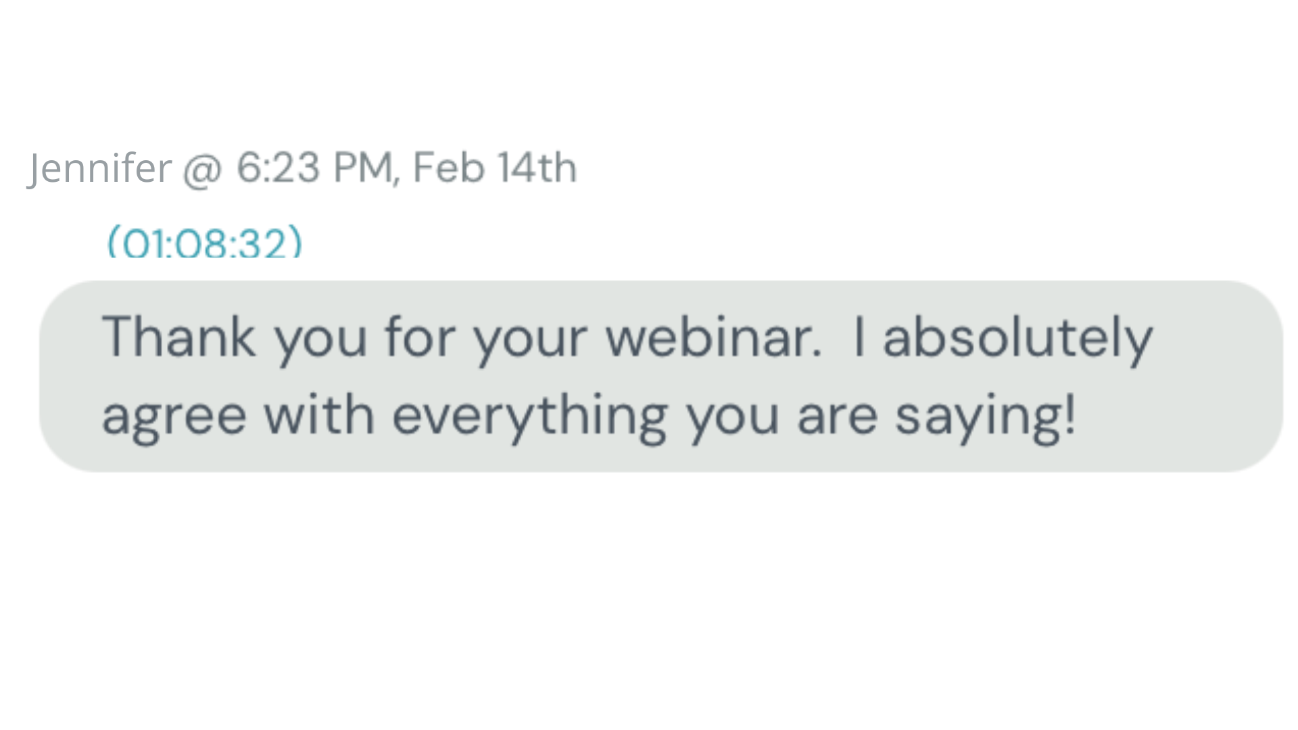Click the word "for" in the message
The image size is (1298, 730).
coord(420,337)
